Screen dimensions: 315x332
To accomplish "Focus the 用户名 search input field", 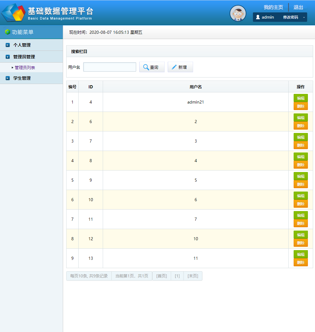I will (110, 67).
